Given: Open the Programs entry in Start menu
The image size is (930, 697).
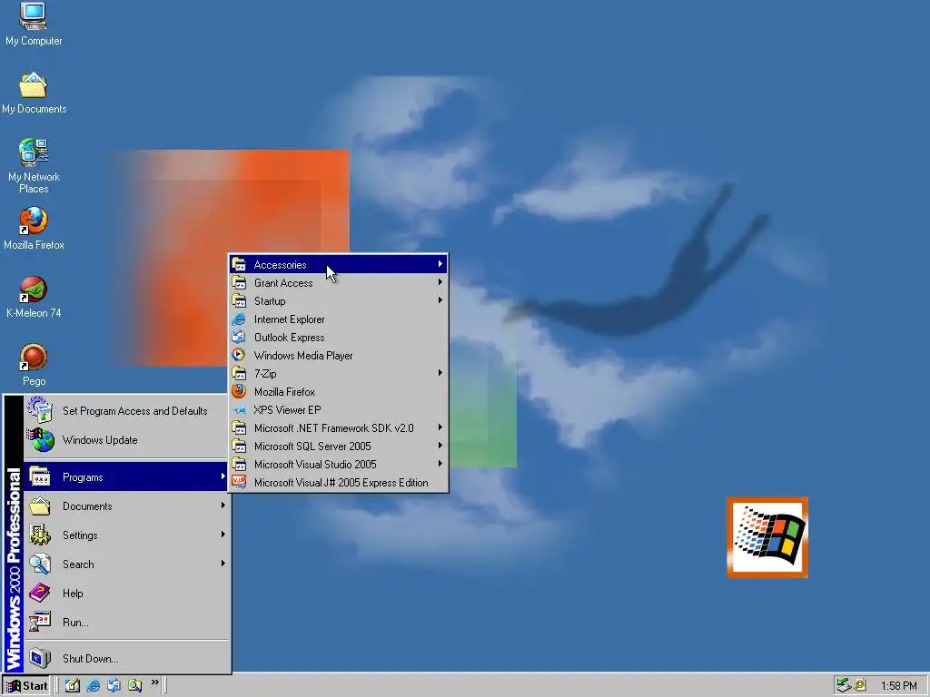Looking at the screenshot, I should tap(125, 476).
